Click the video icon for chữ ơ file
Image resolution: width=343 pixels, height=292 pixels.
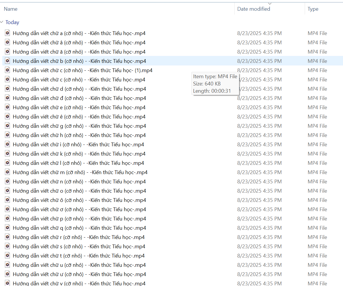pos(8,209)
